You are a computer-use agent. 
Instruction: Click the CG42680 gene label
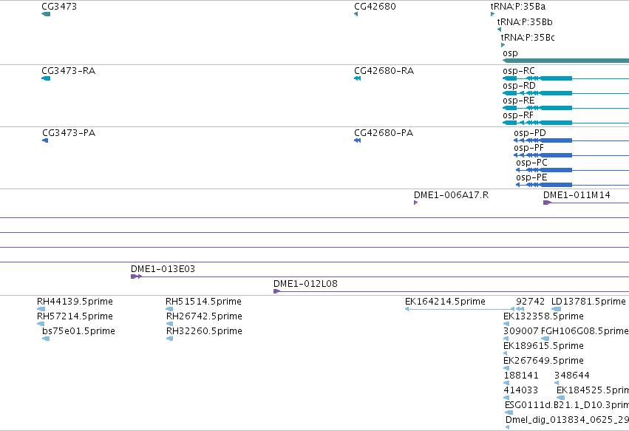pyautogui.click(x=375, y=7)
